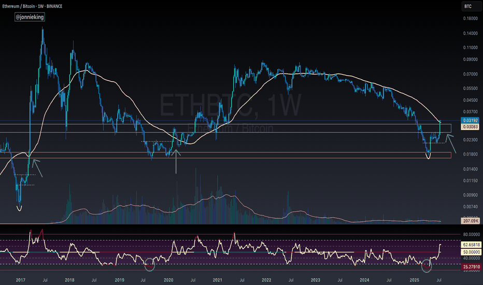This screenshot has width=483, height=285.
Task: Click the 50.00000 RSI midline tag
Action: tap(471, 252)
